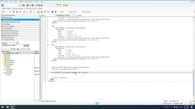Screen dimensions: 195x109
Task: Click the yellow Exit icon
Action: click(30, 5)
